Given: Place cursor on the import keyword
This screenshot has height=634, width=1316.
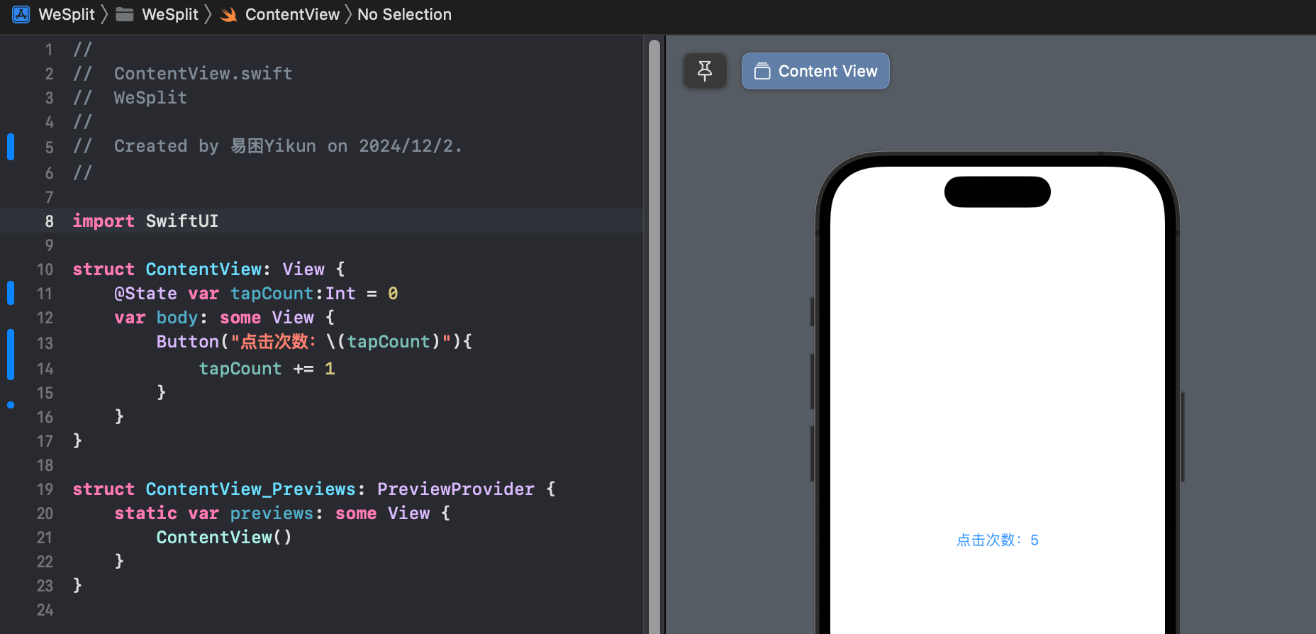Looking at the screenshot, I should 104,221.
